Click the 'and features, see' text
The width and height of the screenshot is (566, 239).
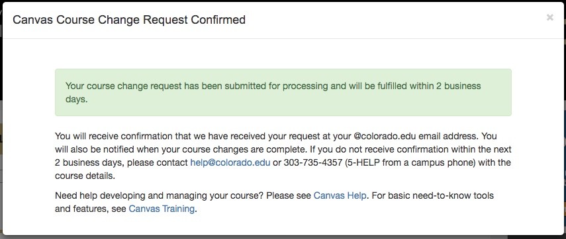tap(91, 209)
